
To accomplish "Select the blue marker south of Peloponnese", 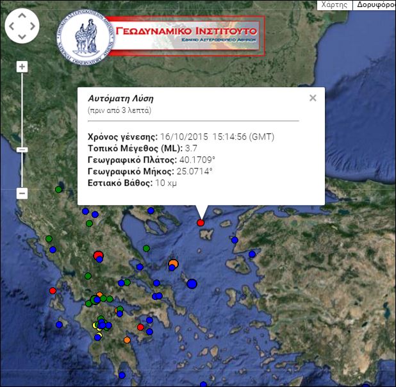I will pos(122,375).
